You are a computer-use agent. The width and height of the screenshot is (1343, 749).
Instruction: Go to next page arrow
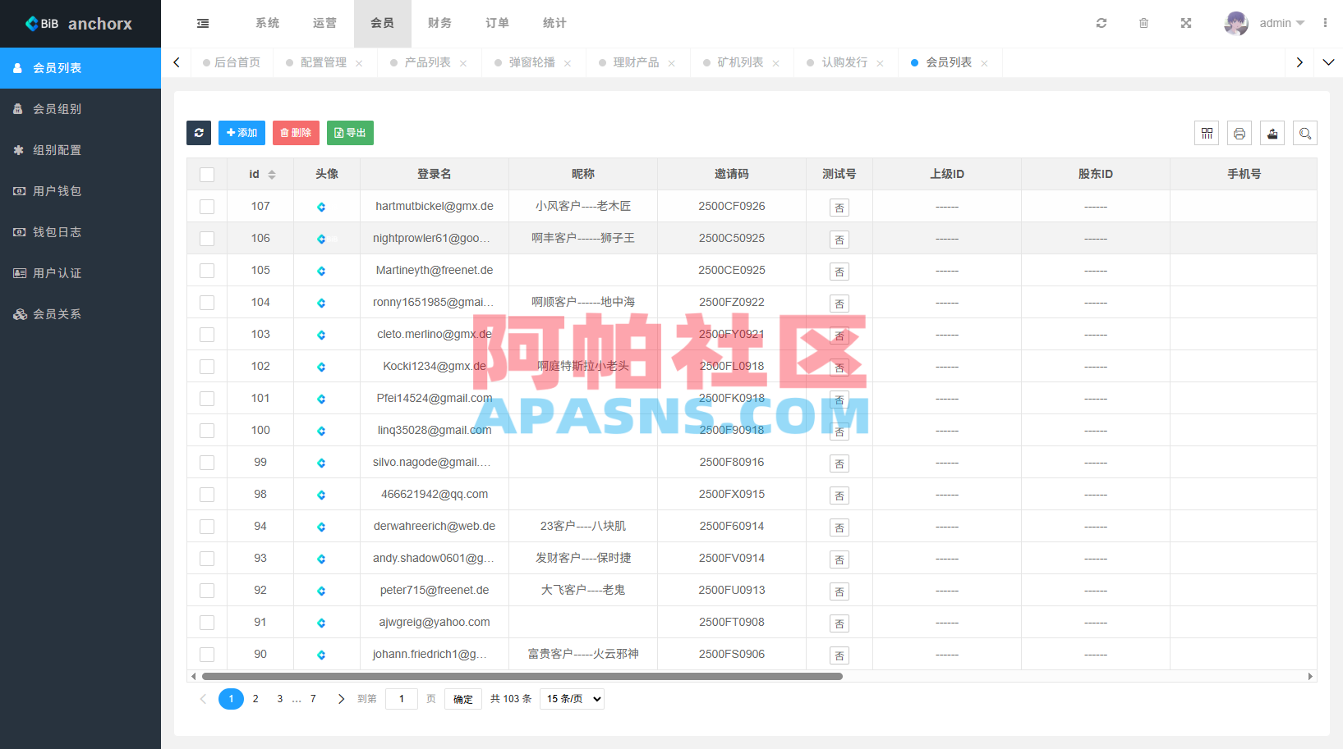(341, 699)
